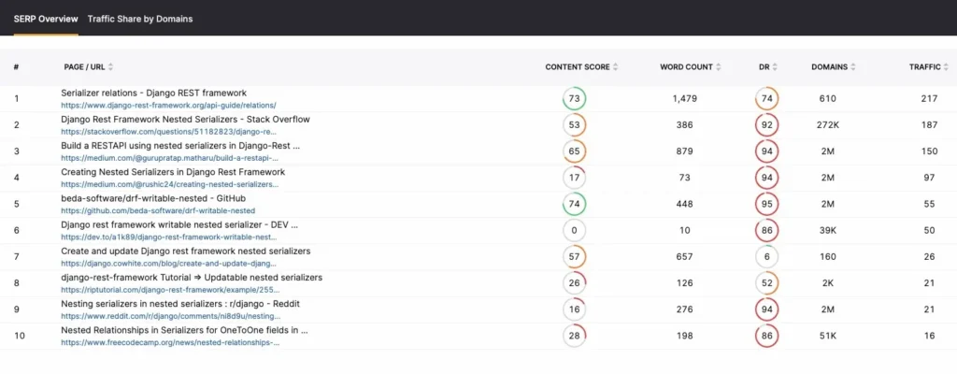The height and width of the screenshot is (374, 957).
Task: Open the freecodecamp.org nested-relationships URL
Action: pyautogui.click(x=170, y=342)
